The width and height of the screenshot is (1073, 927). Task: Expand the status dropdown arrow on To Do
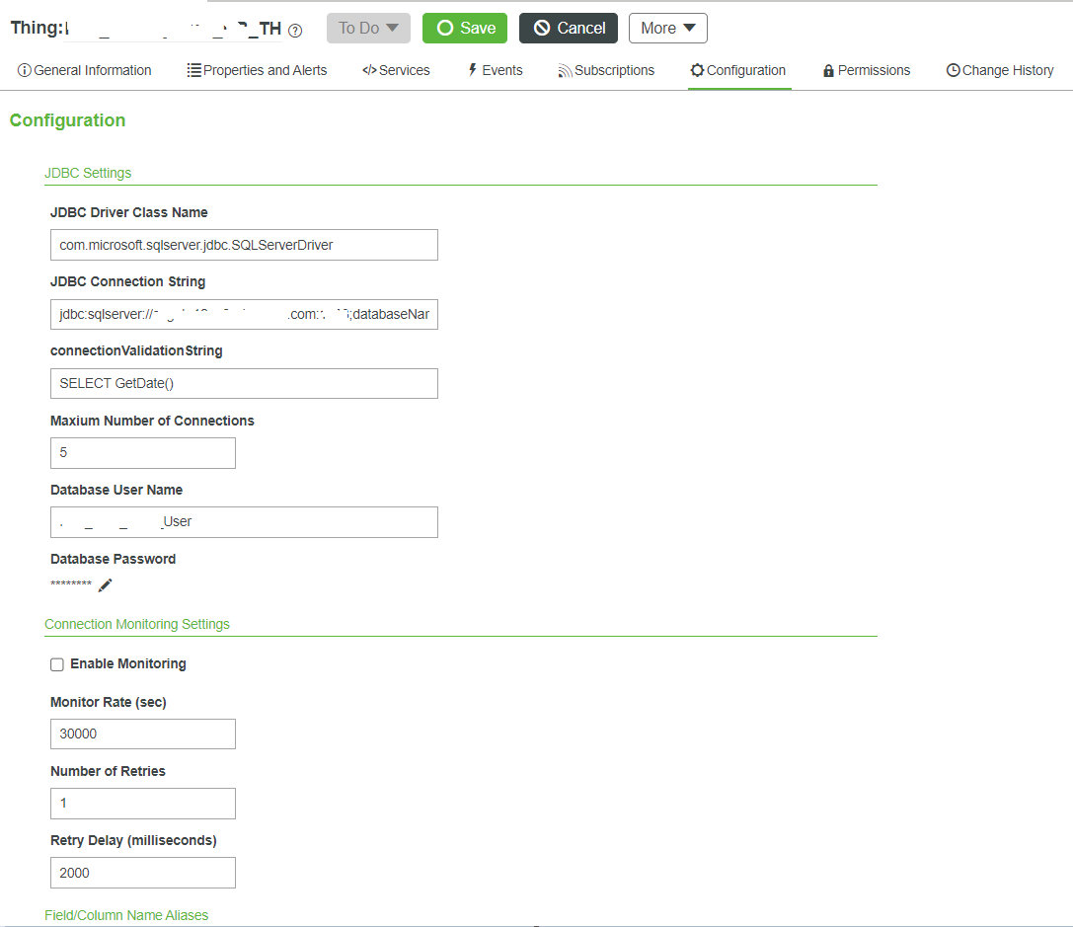coord(393,28)
